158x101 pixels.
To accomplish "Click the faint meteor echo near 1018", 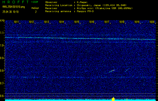I will pyautogui.click(x=126, y=71).
